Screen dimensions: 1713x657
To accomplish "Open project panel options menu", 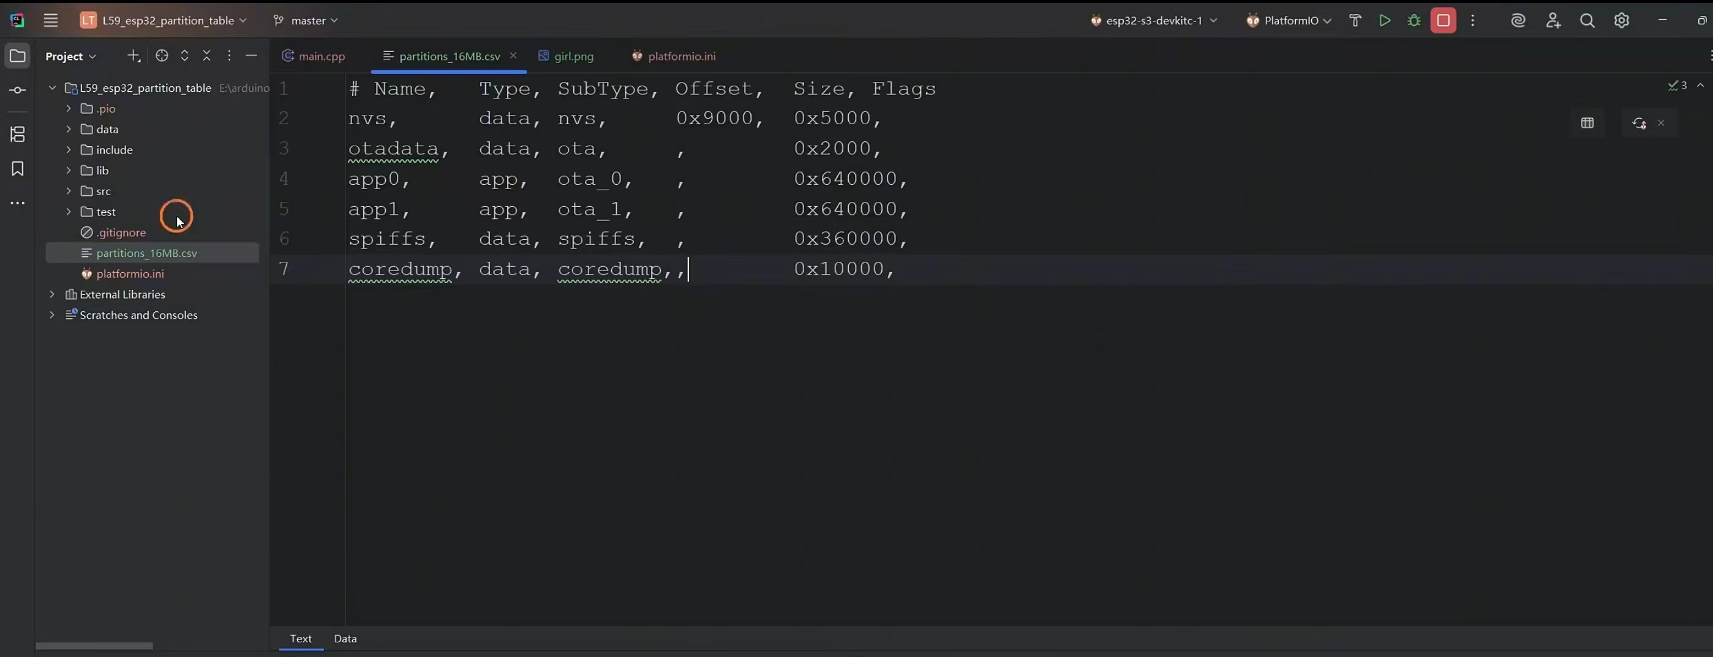I will (x=230, y=56).
